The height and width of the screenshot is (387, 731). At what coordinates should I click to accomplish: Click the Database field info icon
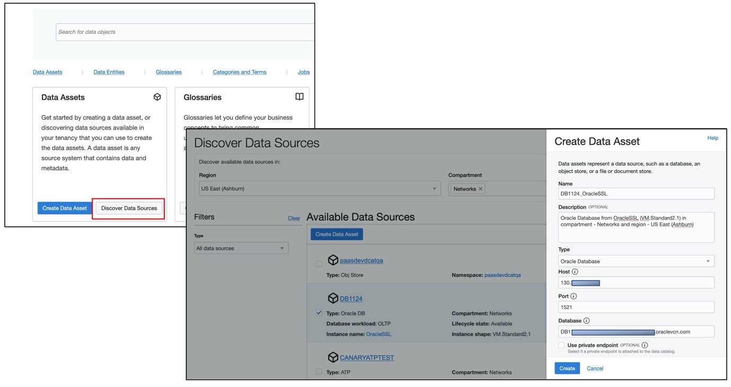[x=586, y=321]
